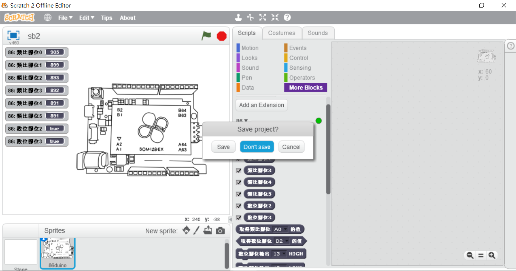The width and height of the screenshot is (516, 271).
Task: Select the Control block category
Action: tap(299, 58)
